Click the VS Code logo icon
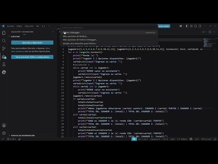This screenshot has width=218, height=164. (x=3, y=26)
